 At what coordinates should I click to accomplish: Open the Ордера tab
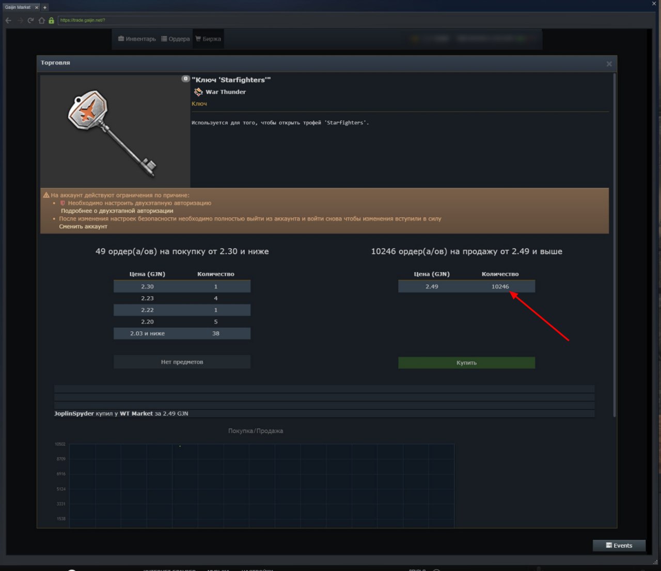(176, 39)
